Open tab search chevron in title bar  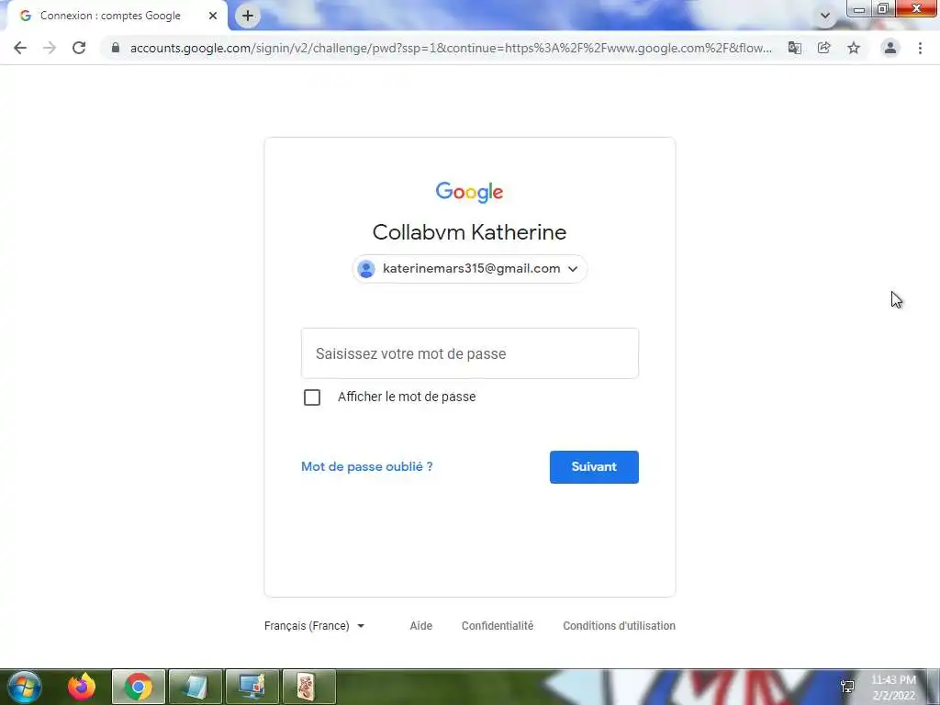[825, 16]
